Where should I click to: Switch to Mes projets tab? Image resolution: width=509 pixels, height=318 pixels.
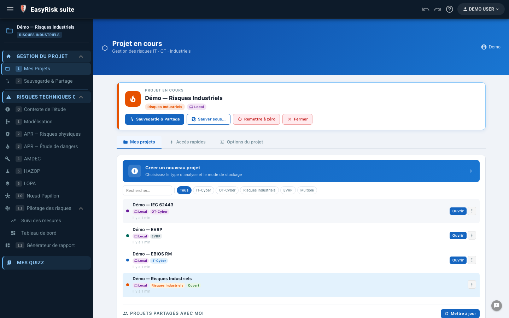coord(139,142)
